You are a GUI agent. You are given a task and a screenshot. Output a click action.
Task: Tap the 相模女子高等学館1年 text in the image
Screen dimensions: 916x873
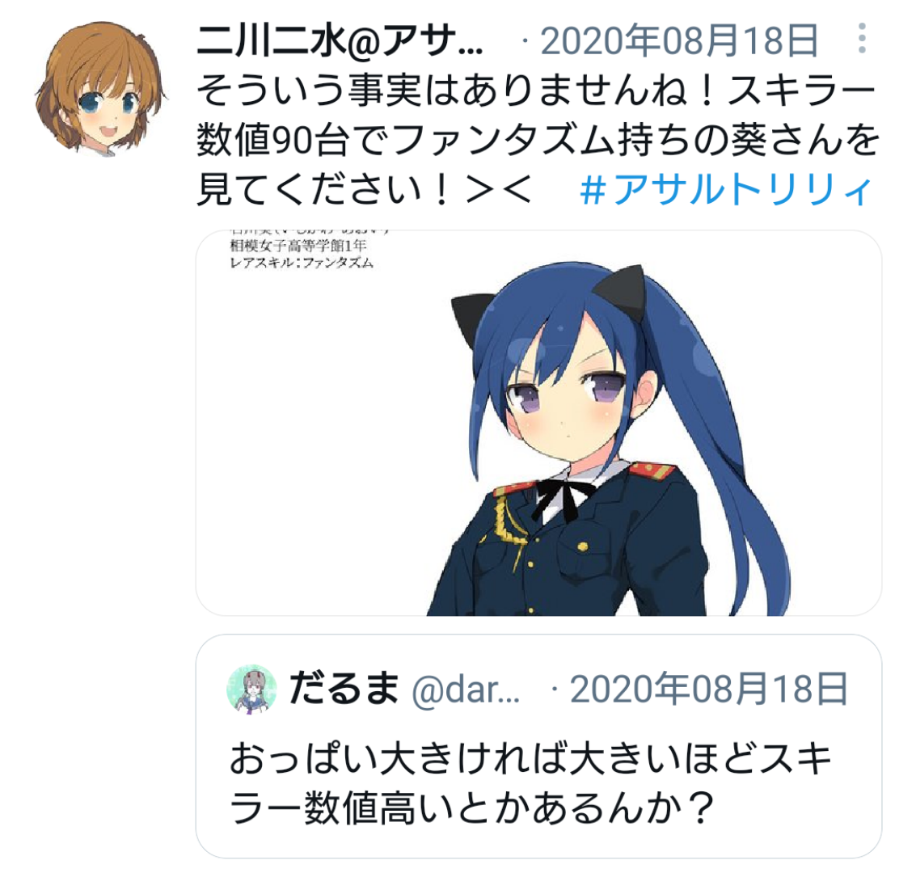tap(298, 246)
